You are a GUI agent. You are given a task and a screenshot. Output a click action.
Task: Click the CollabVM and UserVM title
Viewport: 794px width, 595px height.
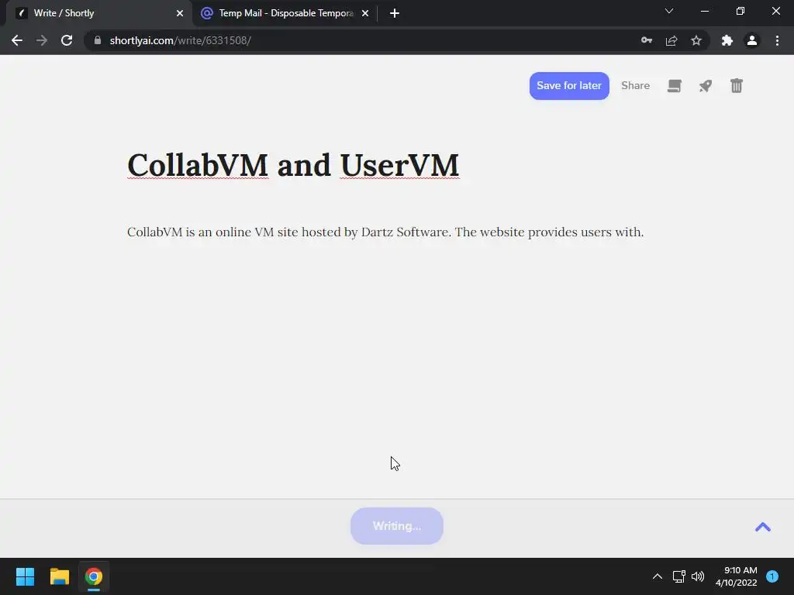pyautogui.click(x=292, y=165)
